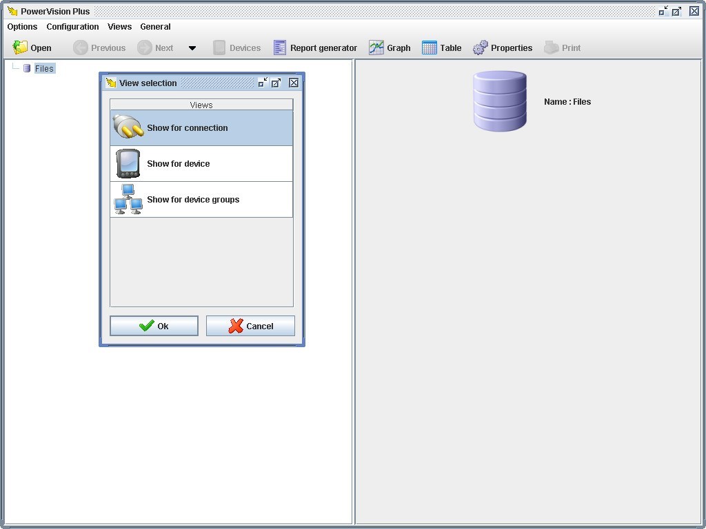Click the Table grid icon
Viewport: 706px width, 529px height.
coord(429,48)
